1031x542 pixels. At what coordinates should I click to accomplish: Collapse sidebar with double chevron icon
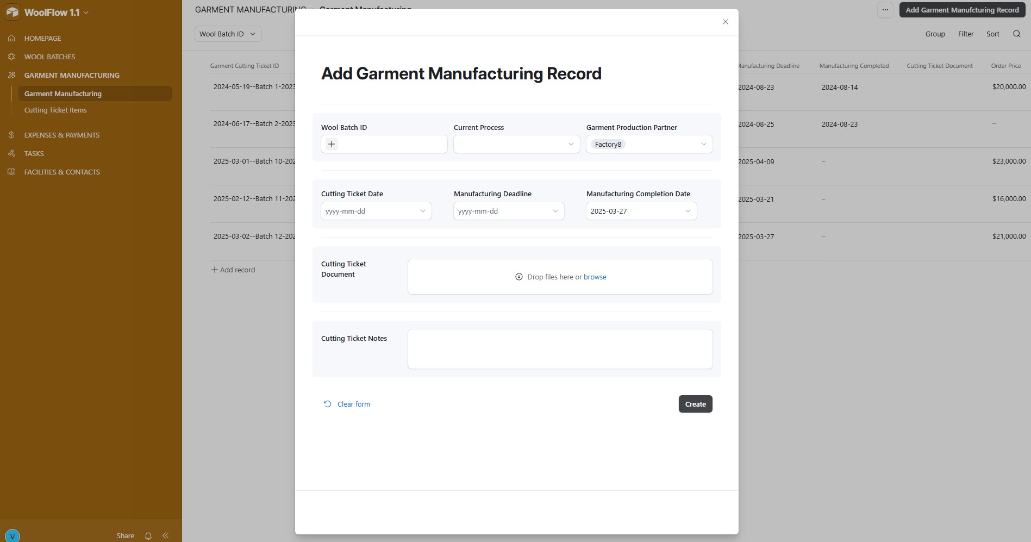pyautogui.click(x=166, y=536)
